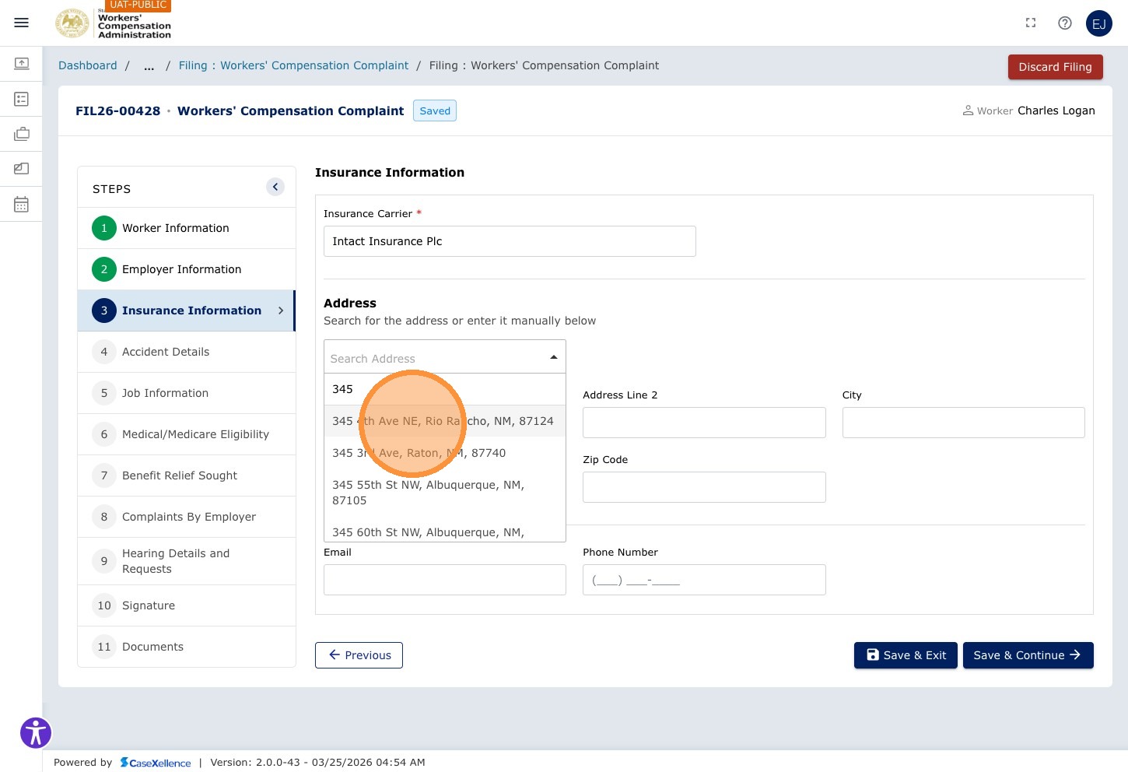Click the Address Line 2 field

(704, 423)
